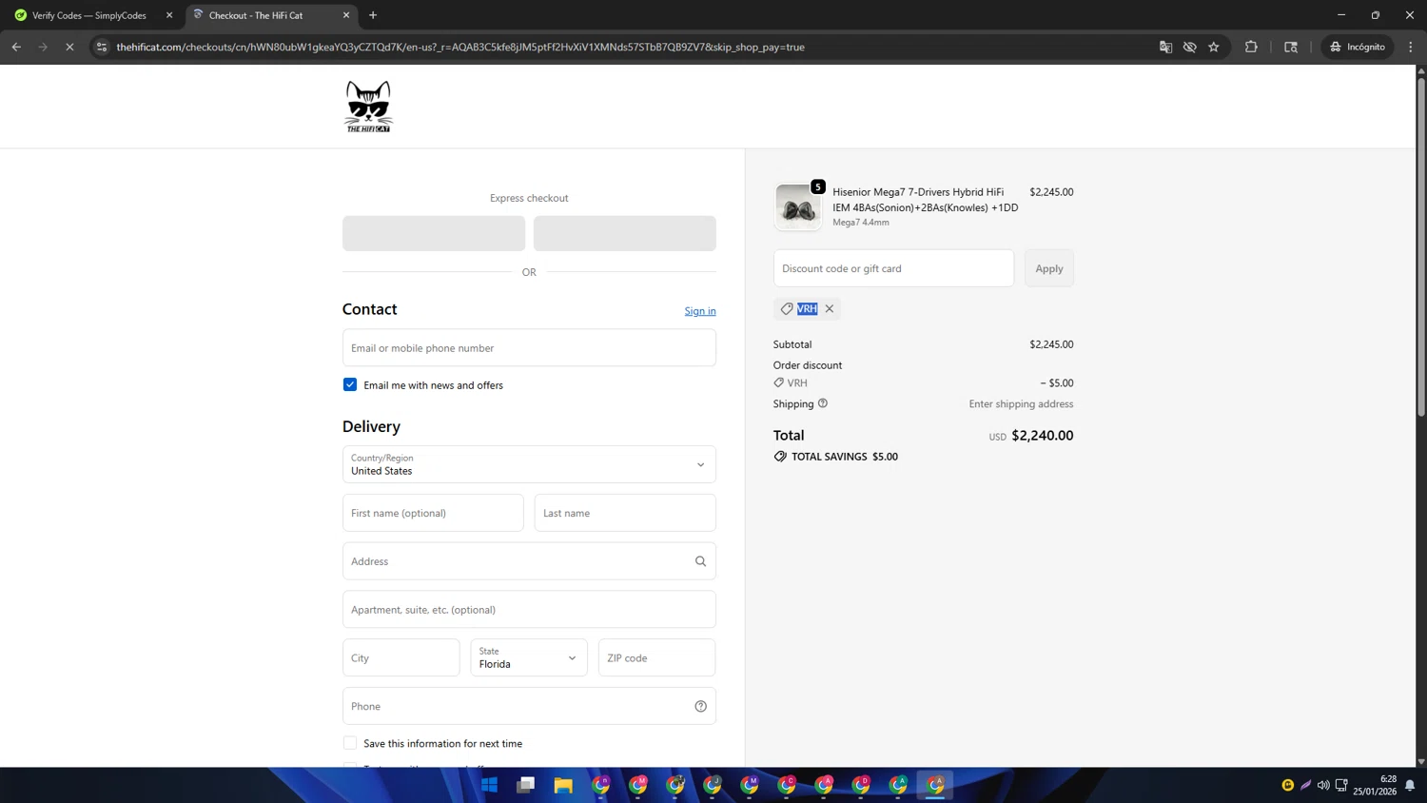Open the State dropdown showing Florida
The image size is (1427, 803).
point(529,657)
